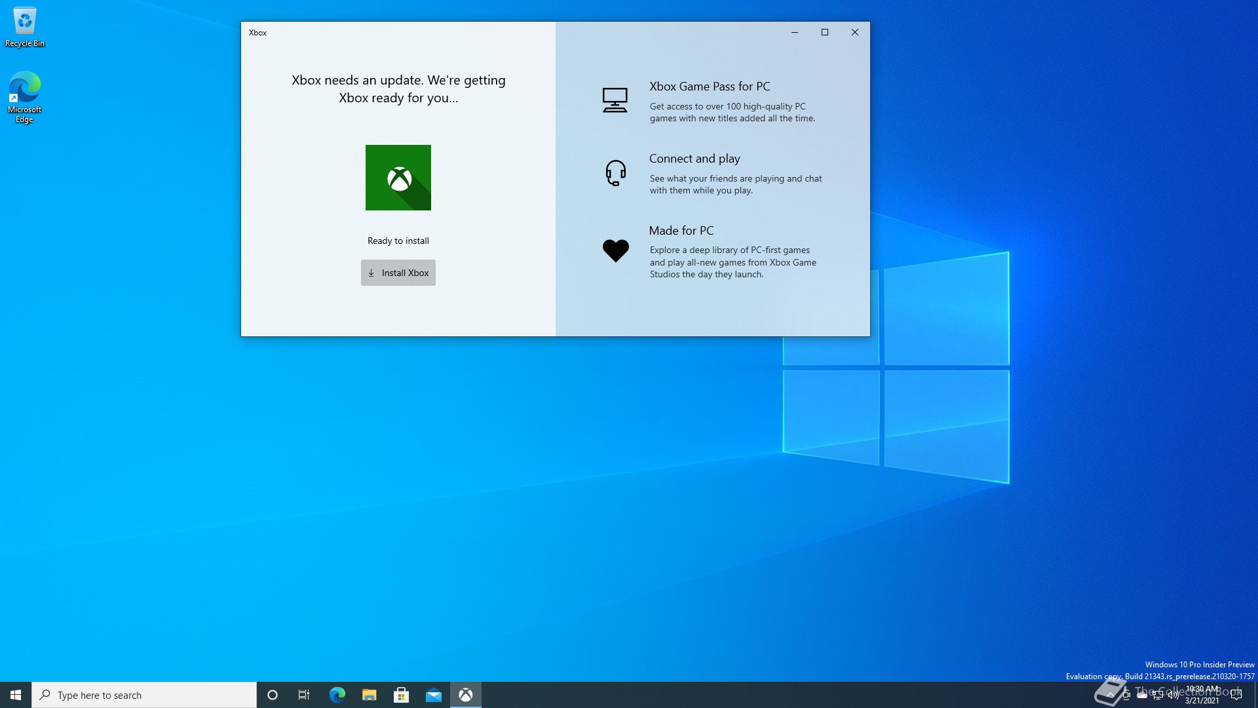
Task: Click the Show desktop strip
Action: (x=1255, y=695)
